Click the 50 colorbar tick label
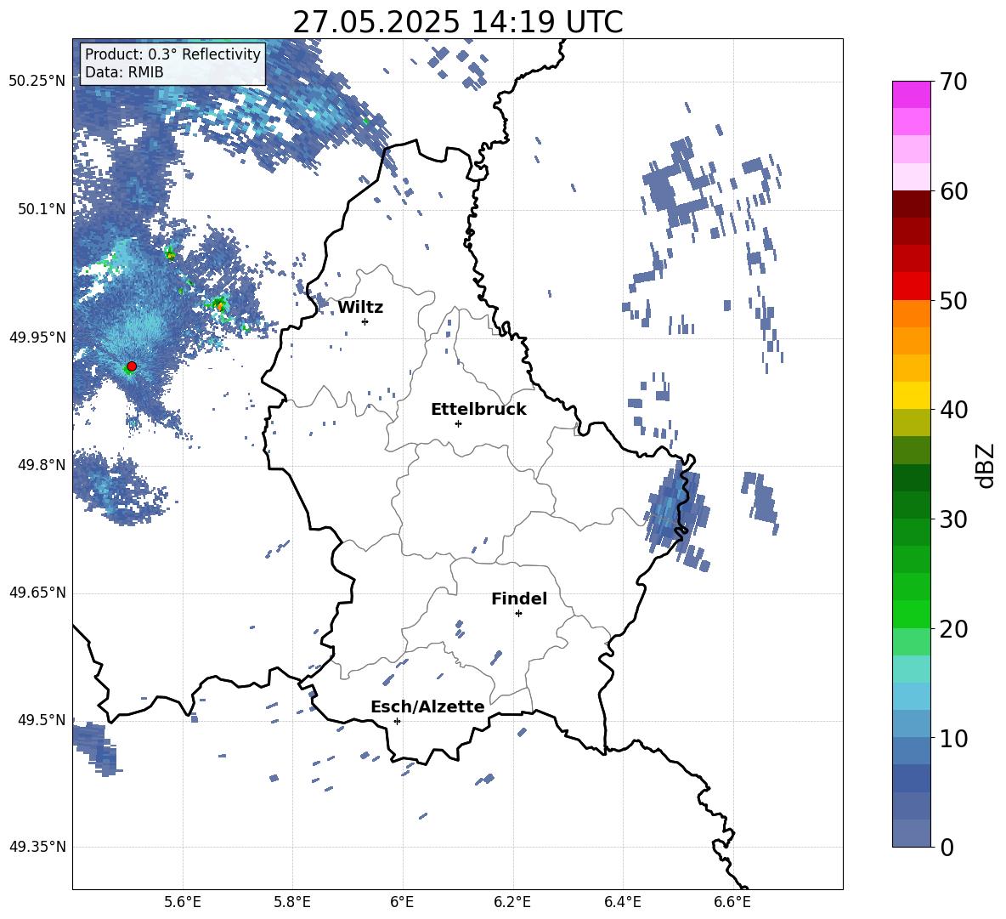This screenshot has height=919, width=1006. (x=953, y=300)
